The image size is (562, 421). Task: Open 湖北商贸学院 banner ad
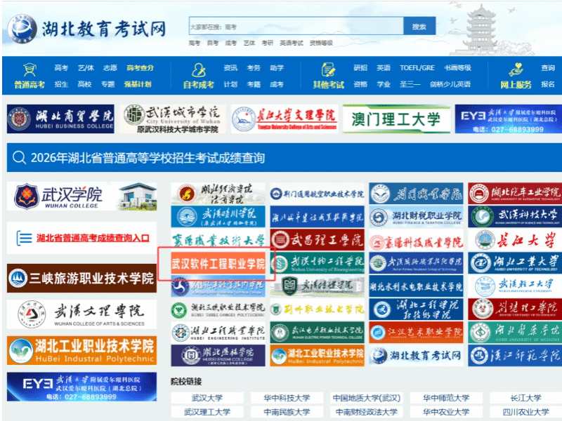tap(60, 119)
